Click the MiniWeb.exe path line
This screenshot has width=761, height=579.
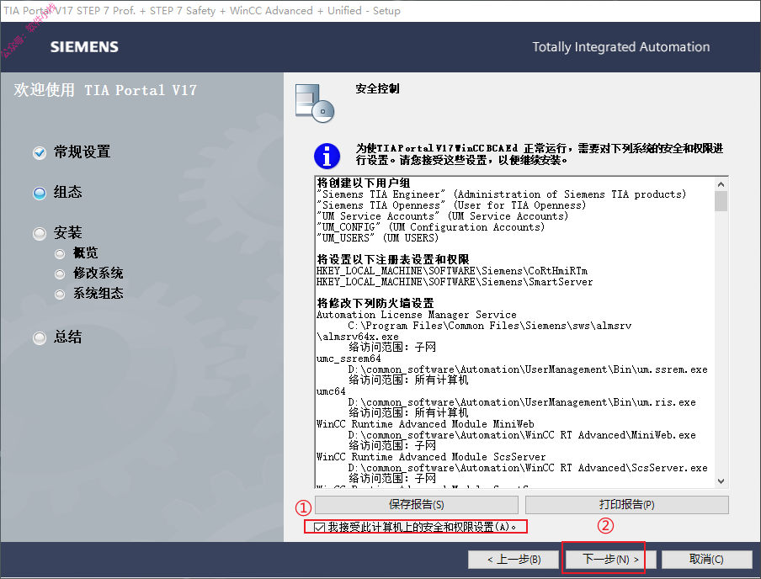click(522, 435)
